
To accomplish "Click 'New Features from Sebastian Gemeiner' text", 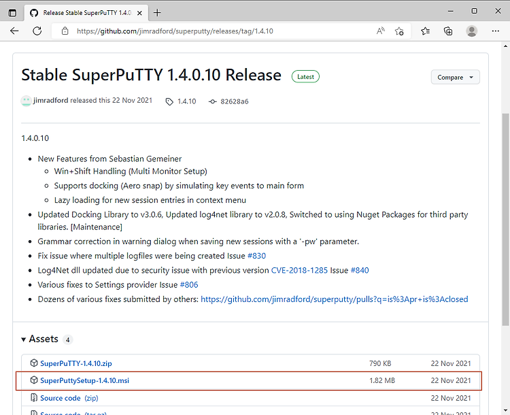I will coord(109,159).
